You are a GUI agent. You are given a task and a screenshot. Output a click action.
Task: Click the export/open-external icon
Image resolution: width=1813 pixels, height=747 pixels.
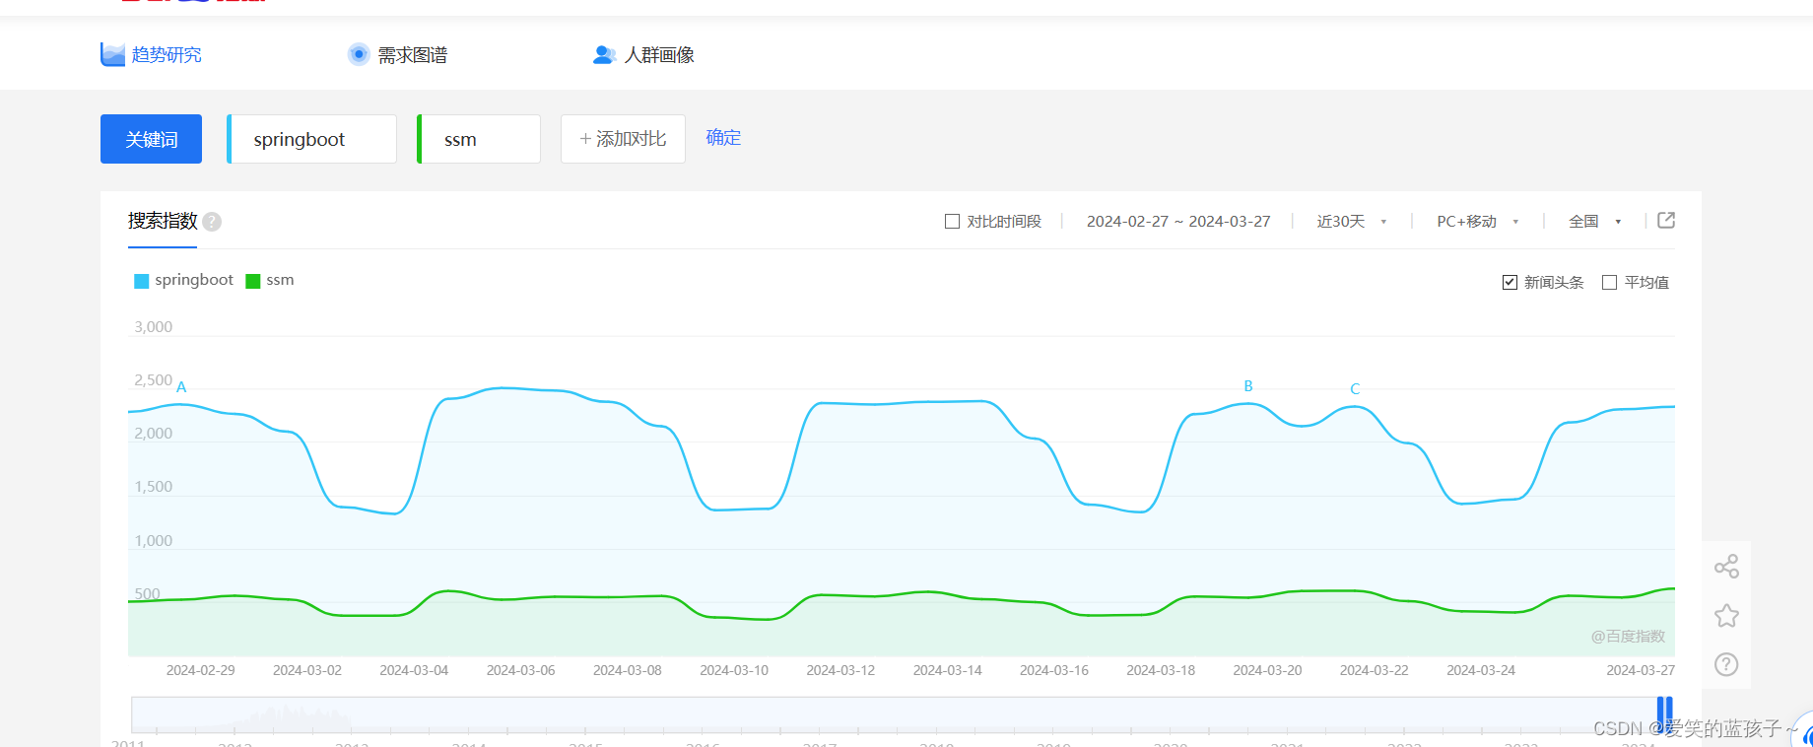click(x=1666, y=221)
